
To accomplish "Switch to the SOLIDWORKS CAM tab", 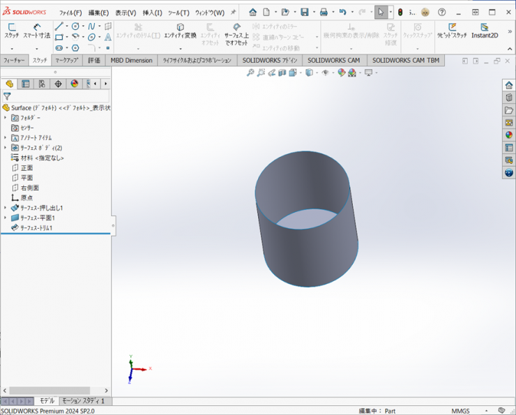I will (x=333, y=61).
